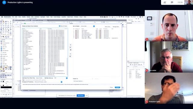
Task: Click the Apple menu icon
Action: click(x=2, y=17)
